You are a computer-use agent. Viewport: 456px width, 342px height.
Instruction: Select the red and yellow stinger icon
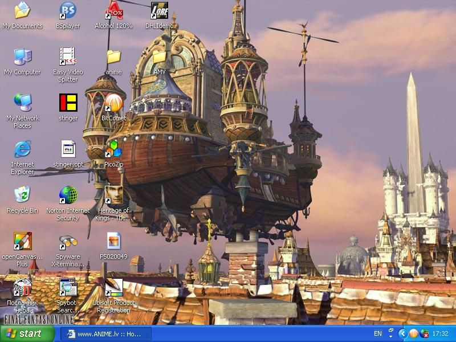click(x=68, y=103)
